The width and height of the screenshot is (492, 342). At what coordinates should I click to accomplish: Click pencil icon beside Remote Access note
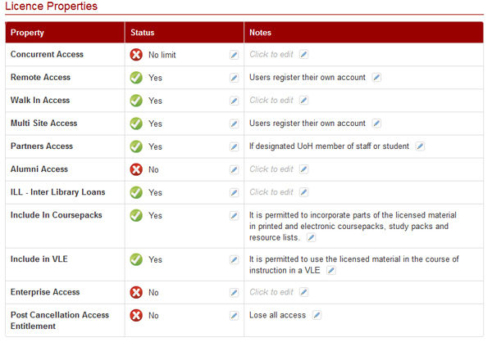click(376, 78)
